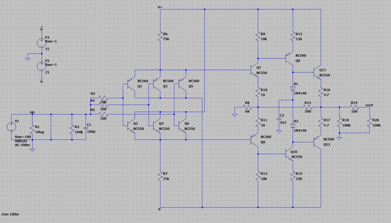Screen dimensions: 391x223
Task: Click the 'SINE(0)' text under V1
Action: coord(21,141)
